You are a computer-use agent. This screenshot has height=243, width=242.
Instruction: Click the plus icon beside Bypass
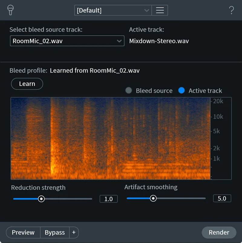pyautogui.click(x=74, y=232)
